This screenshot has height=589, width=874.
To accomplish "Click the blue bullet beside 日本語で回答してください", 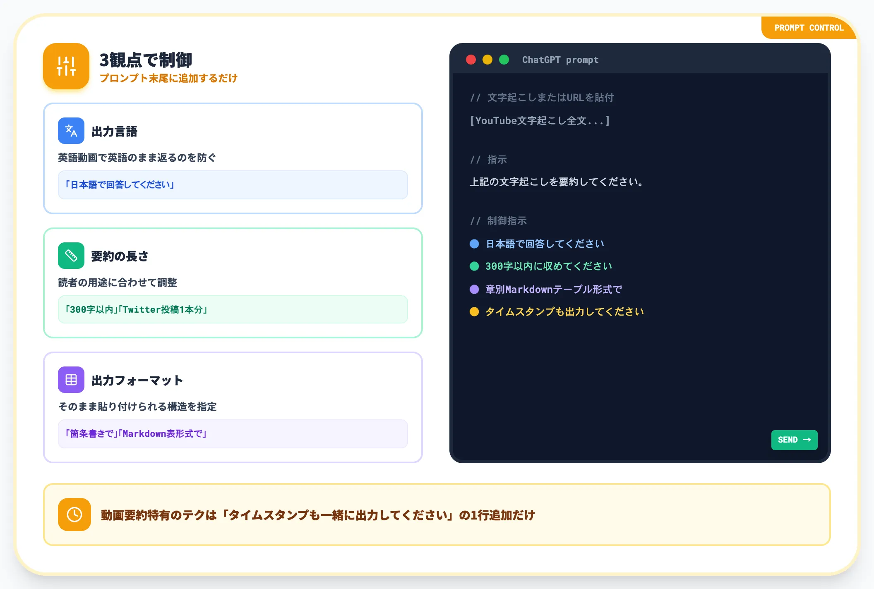I will [474, 244].
